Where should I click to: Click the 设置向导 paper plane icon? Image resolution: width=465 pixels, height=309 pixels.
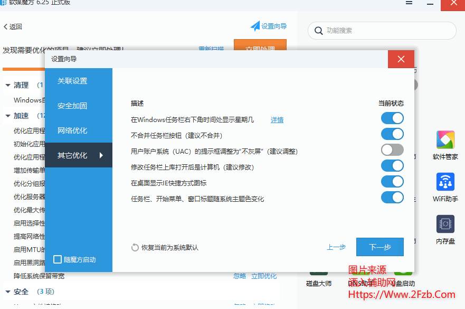tap(255, 26)
